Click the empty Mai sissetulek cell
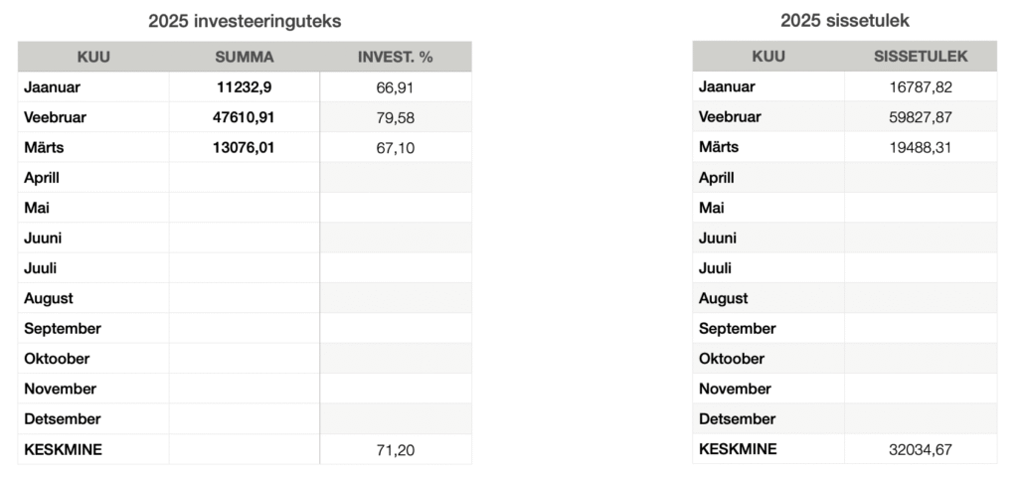1018x479 pixels. [921, 208]
